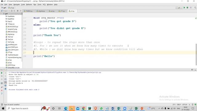Open the Tools menu

point(39,5)
